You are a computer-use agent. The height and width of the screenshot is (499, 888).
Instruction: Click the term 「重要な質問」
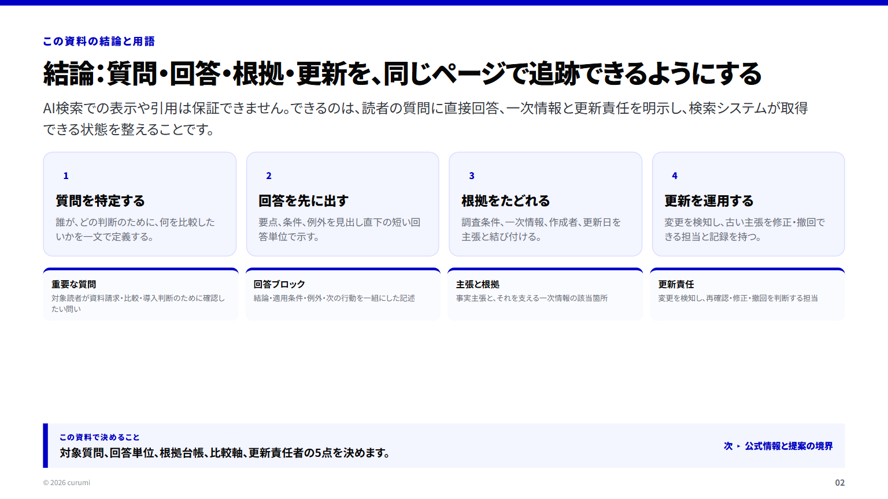pos(74,284)
